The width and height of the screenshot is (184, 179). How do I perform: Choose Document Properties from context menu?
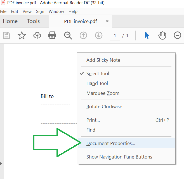[111, 143]
